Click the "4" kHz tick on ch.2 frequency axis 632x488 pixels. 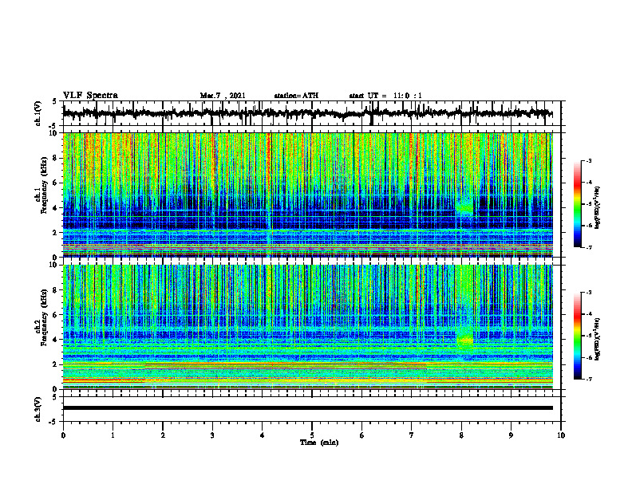(x=57, y=340)
